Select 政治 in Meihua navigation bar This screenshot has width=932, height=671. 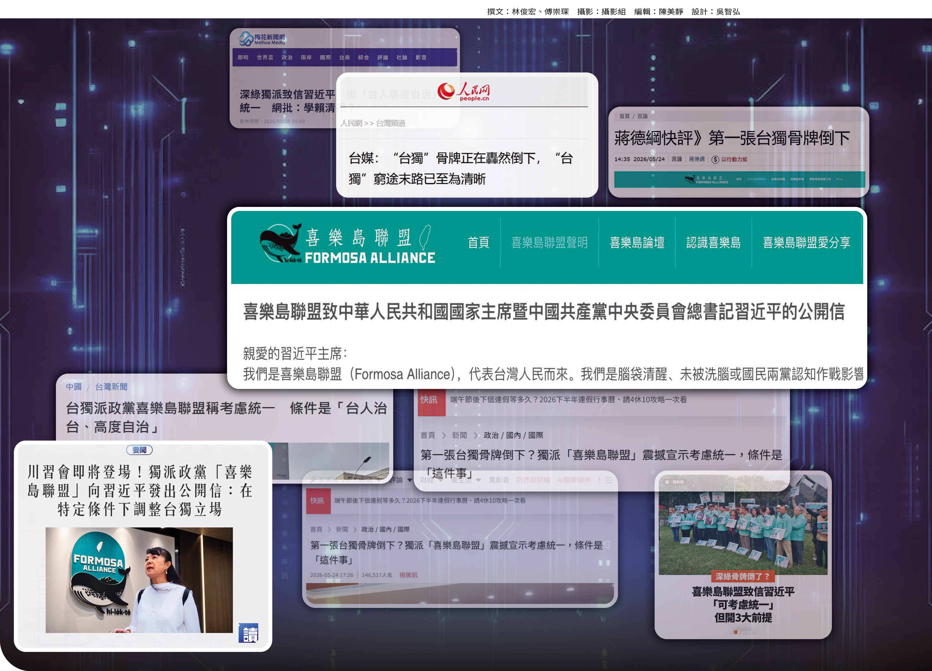(x=287, y=58)
